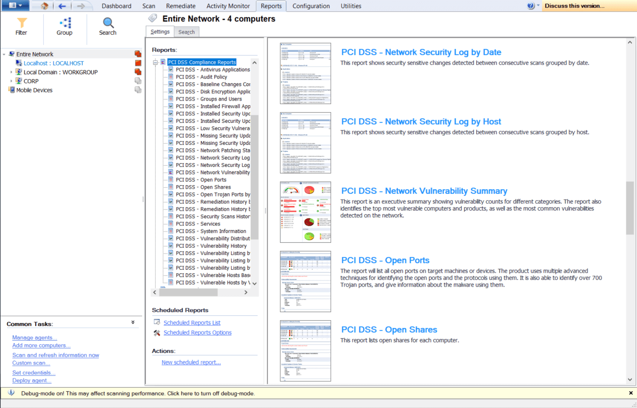Click the report icon beside Open Shares
Viewport: 637px width, 408px height.
pos(171,187)
